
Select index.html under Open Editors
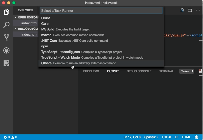[29, 23]
